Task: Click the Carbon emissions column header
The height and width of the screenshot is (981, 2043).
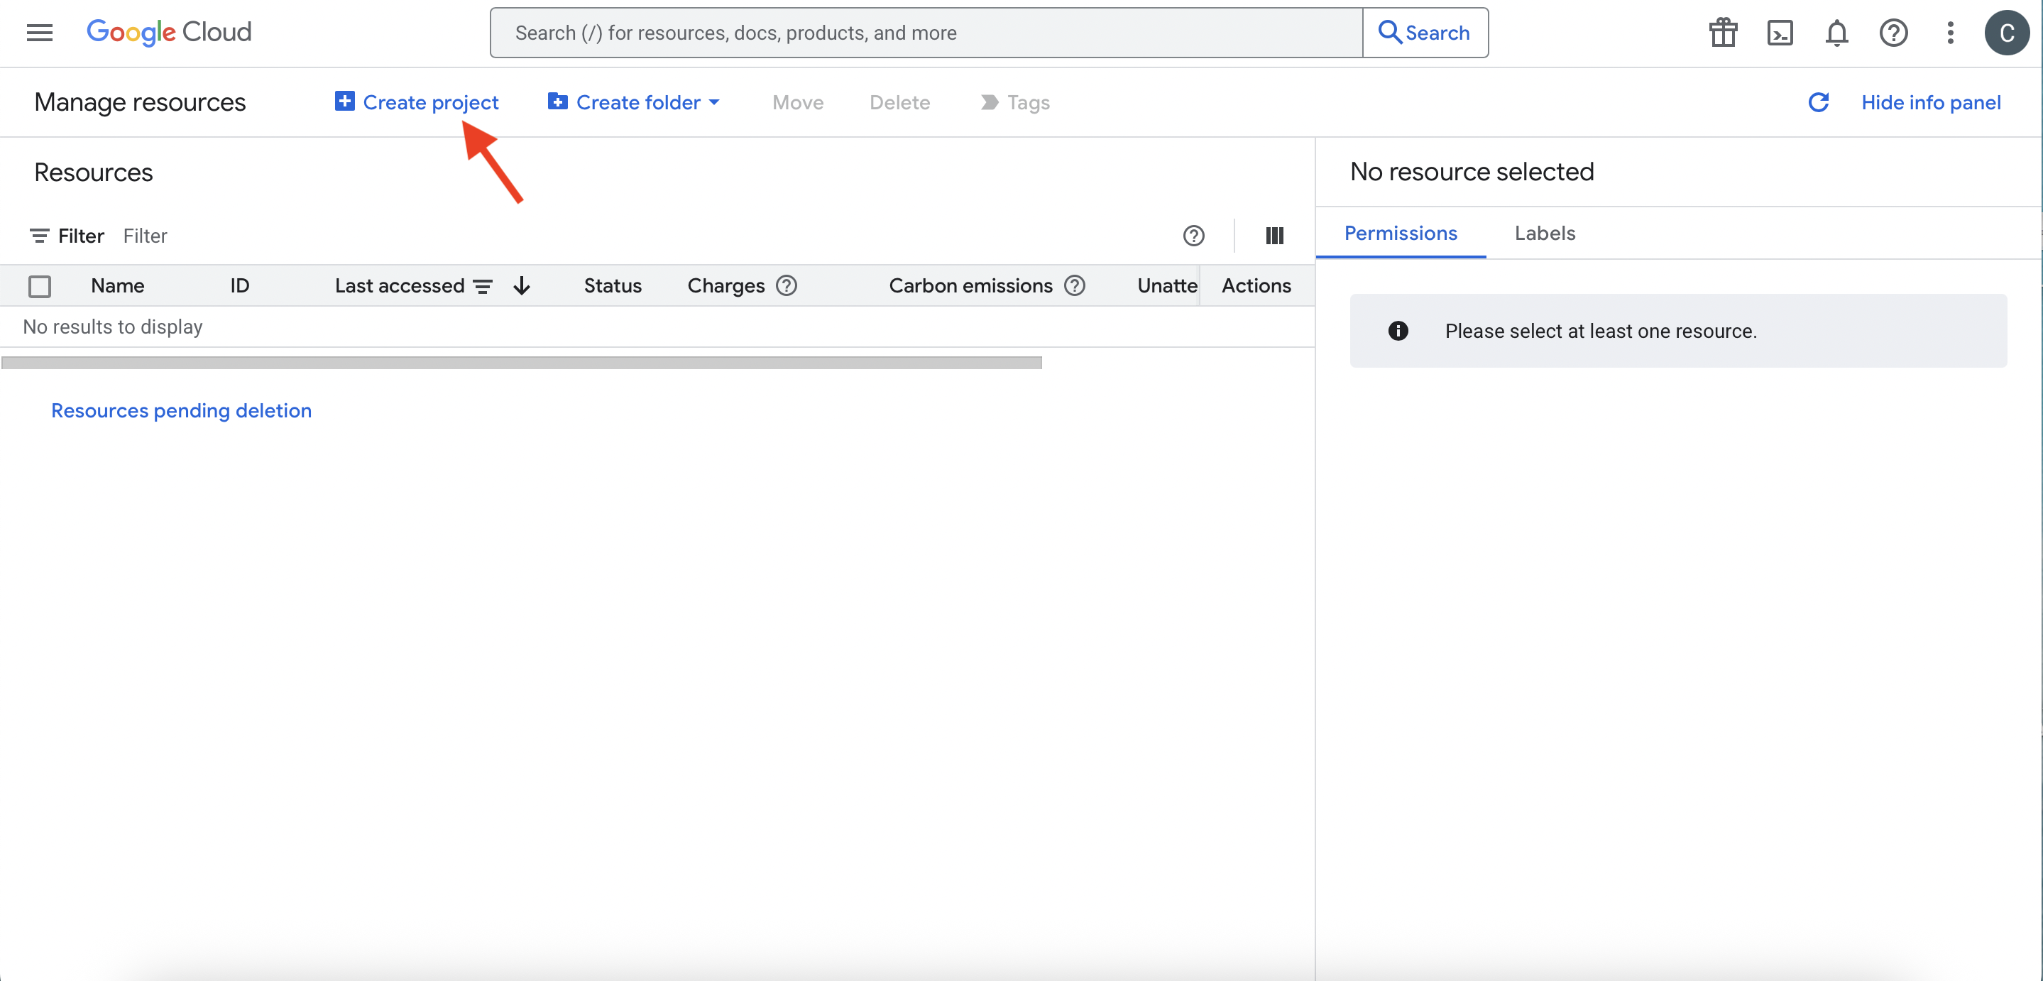Action: [x=970, y=285]
